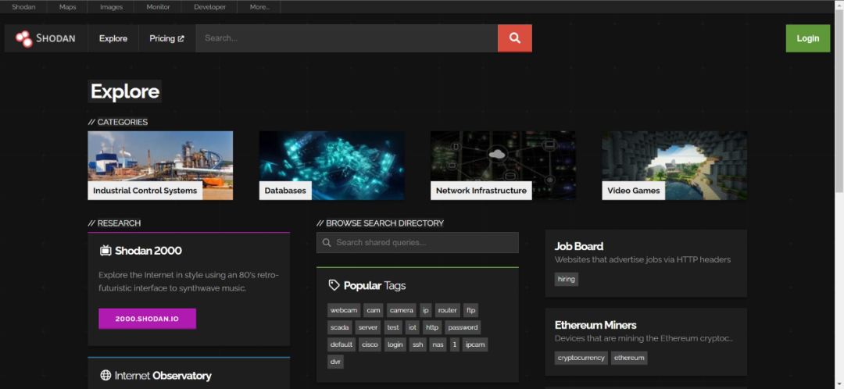Screen dimensions: 844x389
Task: Open the Maps top bar item
Action: pyautogui.click(x=68, y=7)
